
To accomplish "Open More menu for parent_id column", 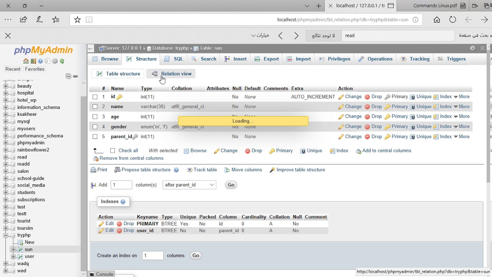I will click(x=462, y=137).
